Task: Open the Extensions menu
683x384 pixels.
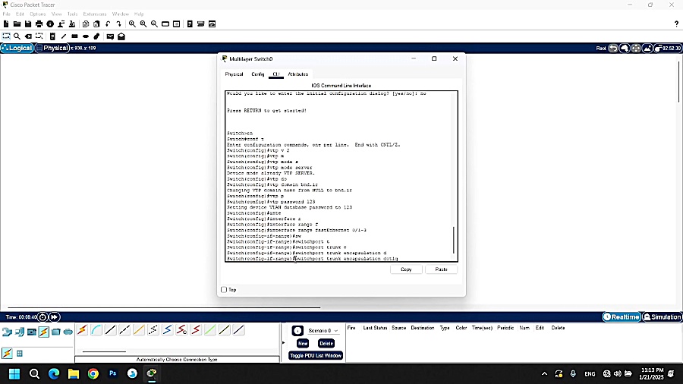Action: (x=95, y=14)
